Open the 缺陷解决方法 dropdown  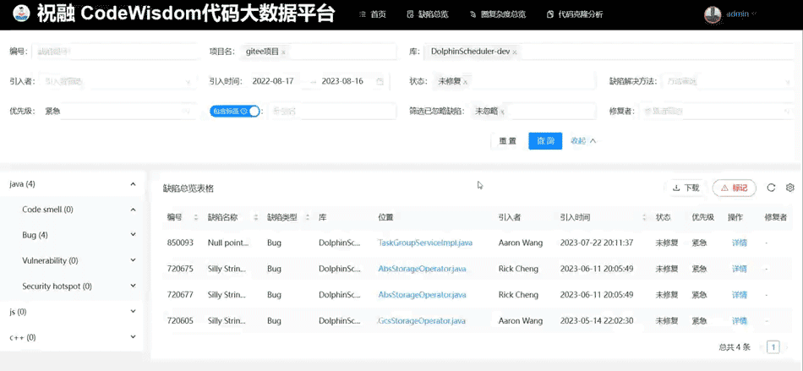[x=727, y=81]
